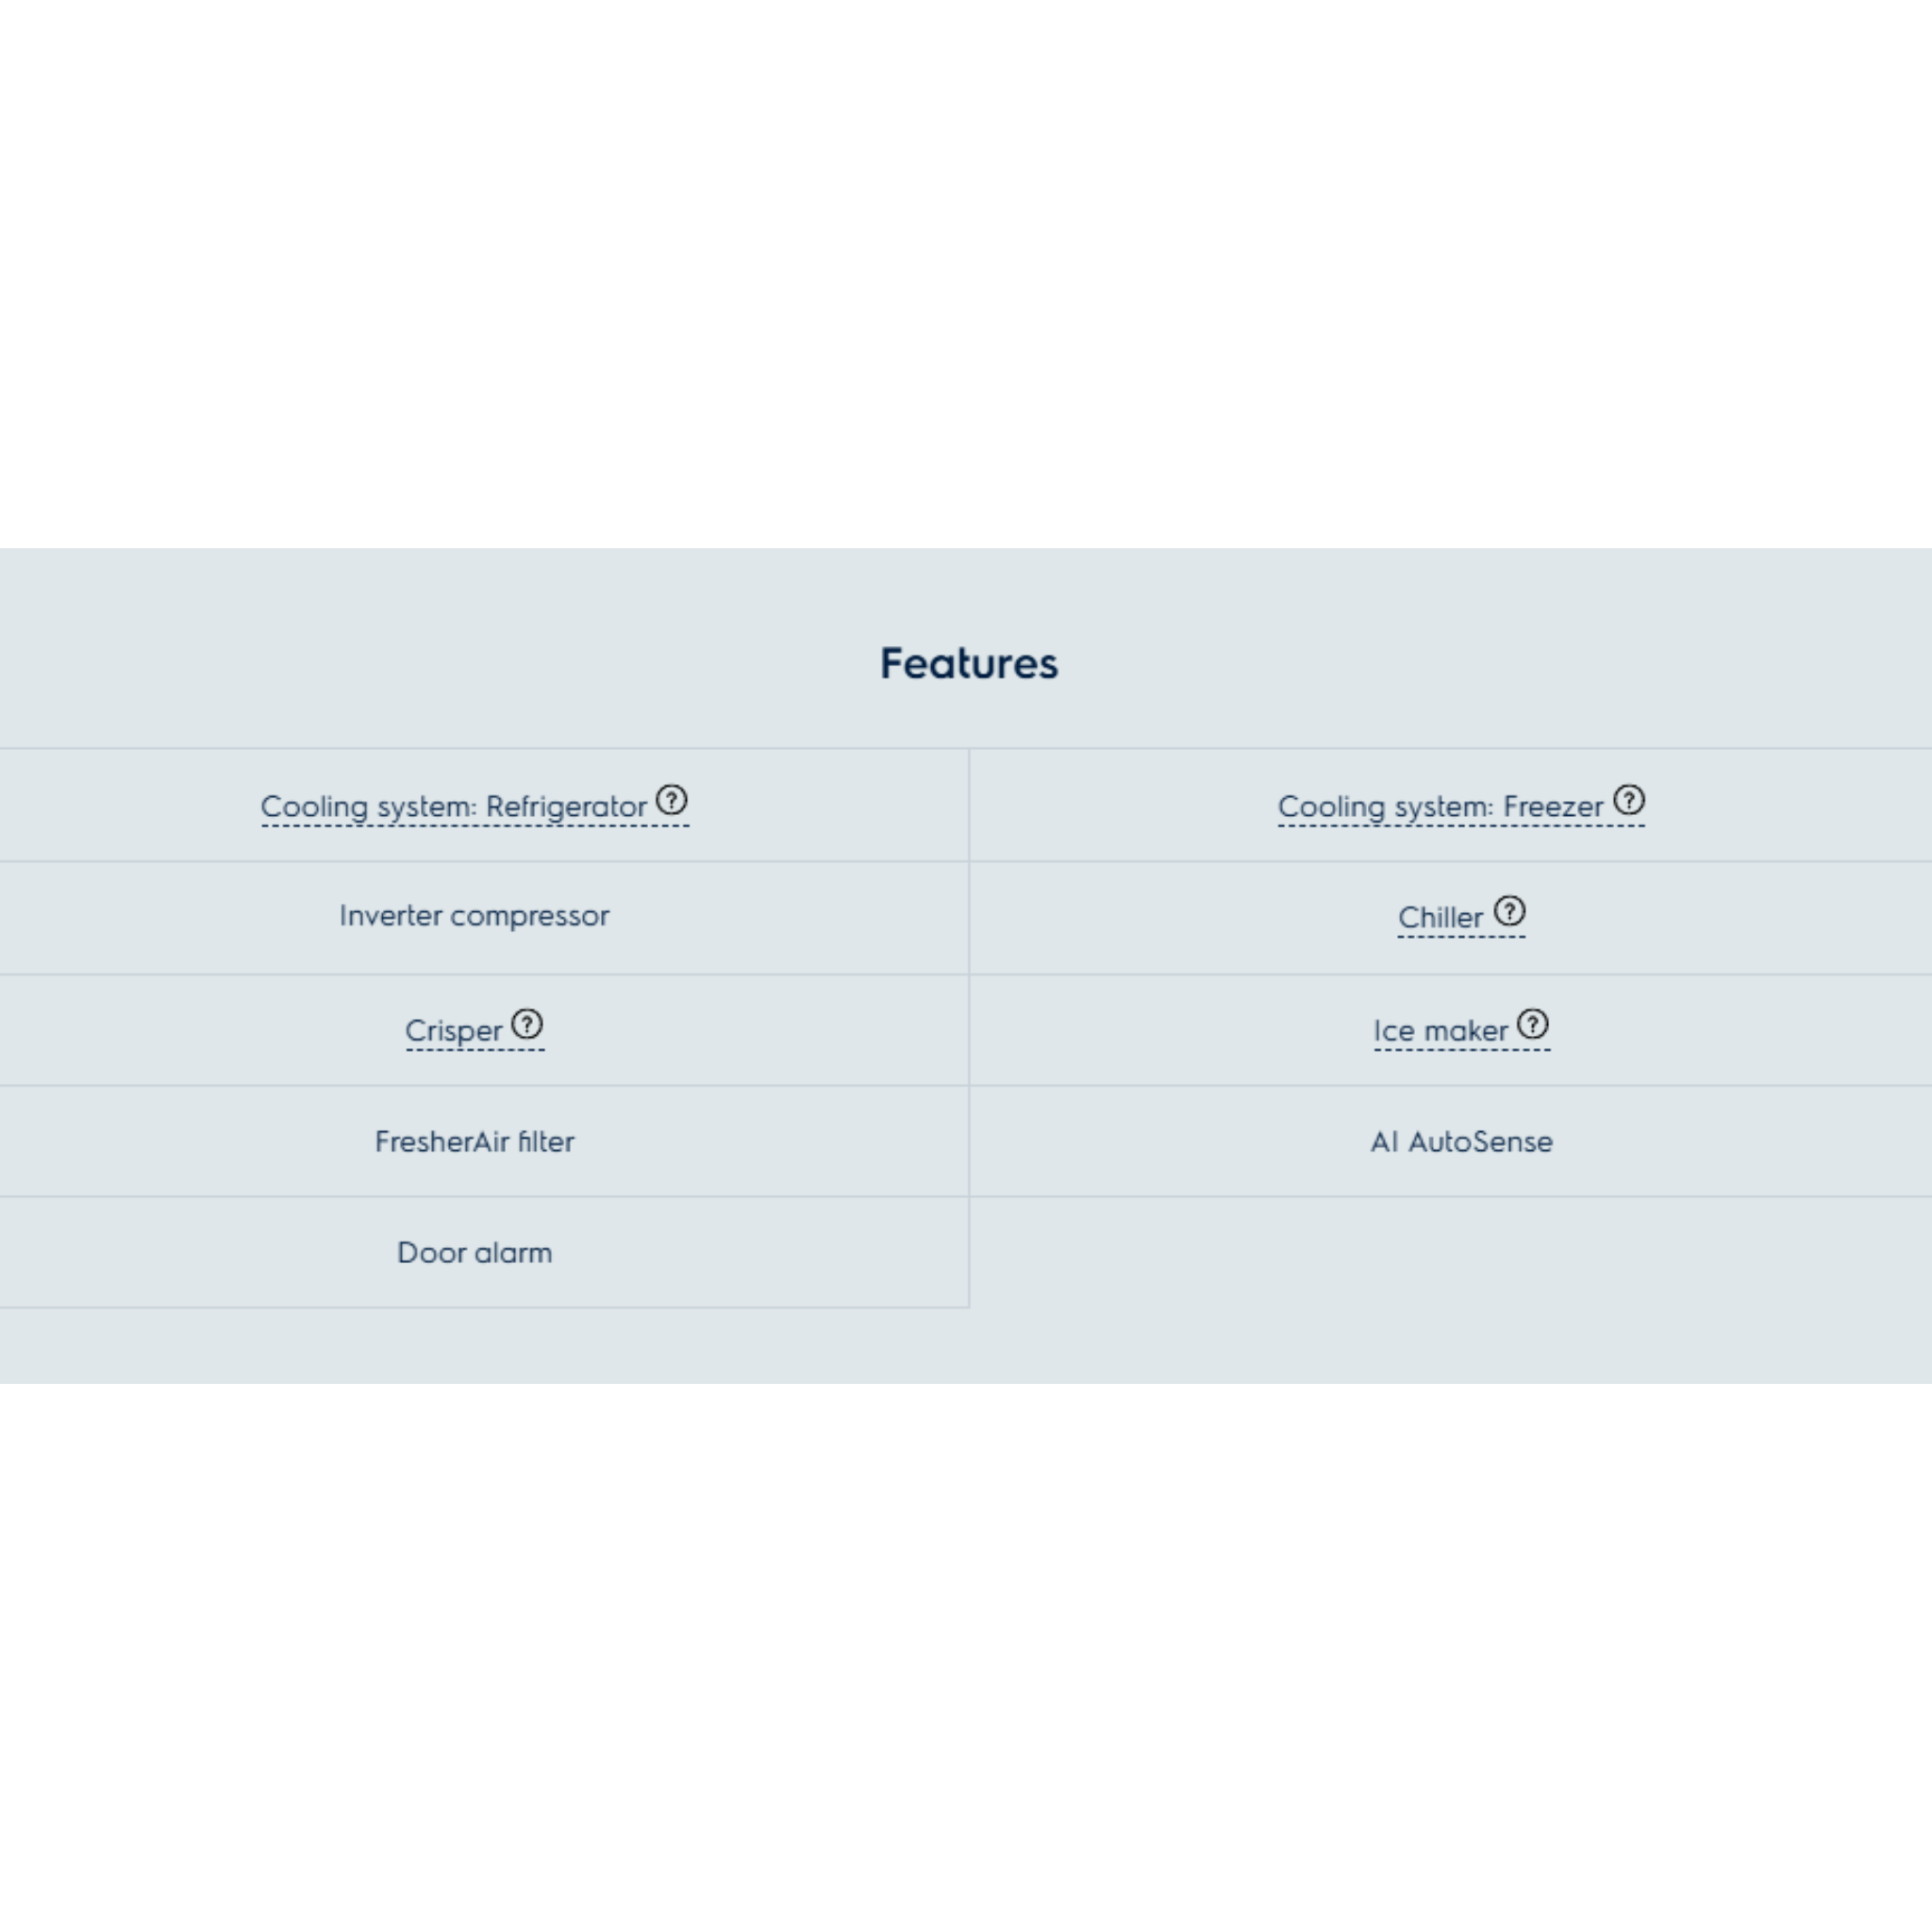Click the vertical divider between feature columns
The image size is (1932, 1932).
coord(969,1030)
